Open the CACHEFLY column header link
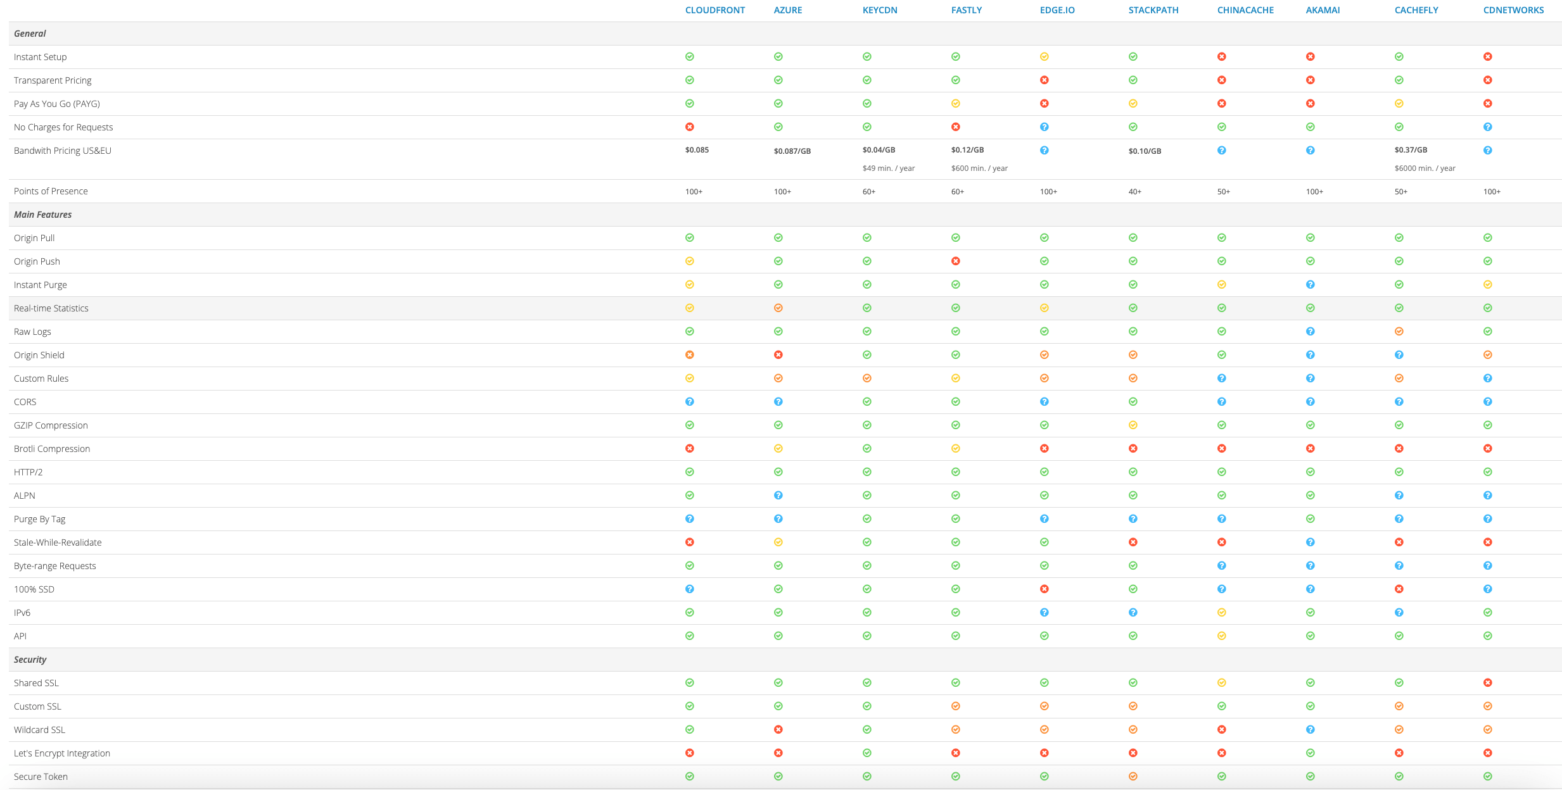 (1416, 10)
